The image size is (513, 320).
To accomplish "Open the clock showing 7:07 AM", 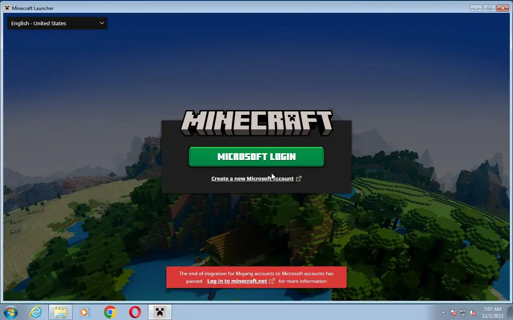I will (x=493, y=312).
